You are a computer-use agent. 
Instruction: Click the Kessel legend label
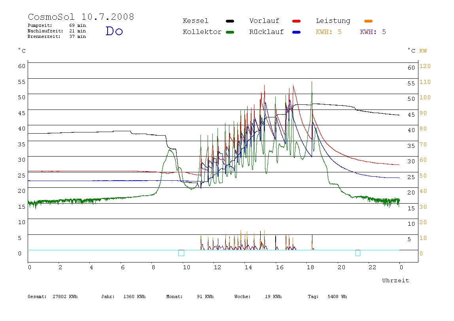[195, 21]
